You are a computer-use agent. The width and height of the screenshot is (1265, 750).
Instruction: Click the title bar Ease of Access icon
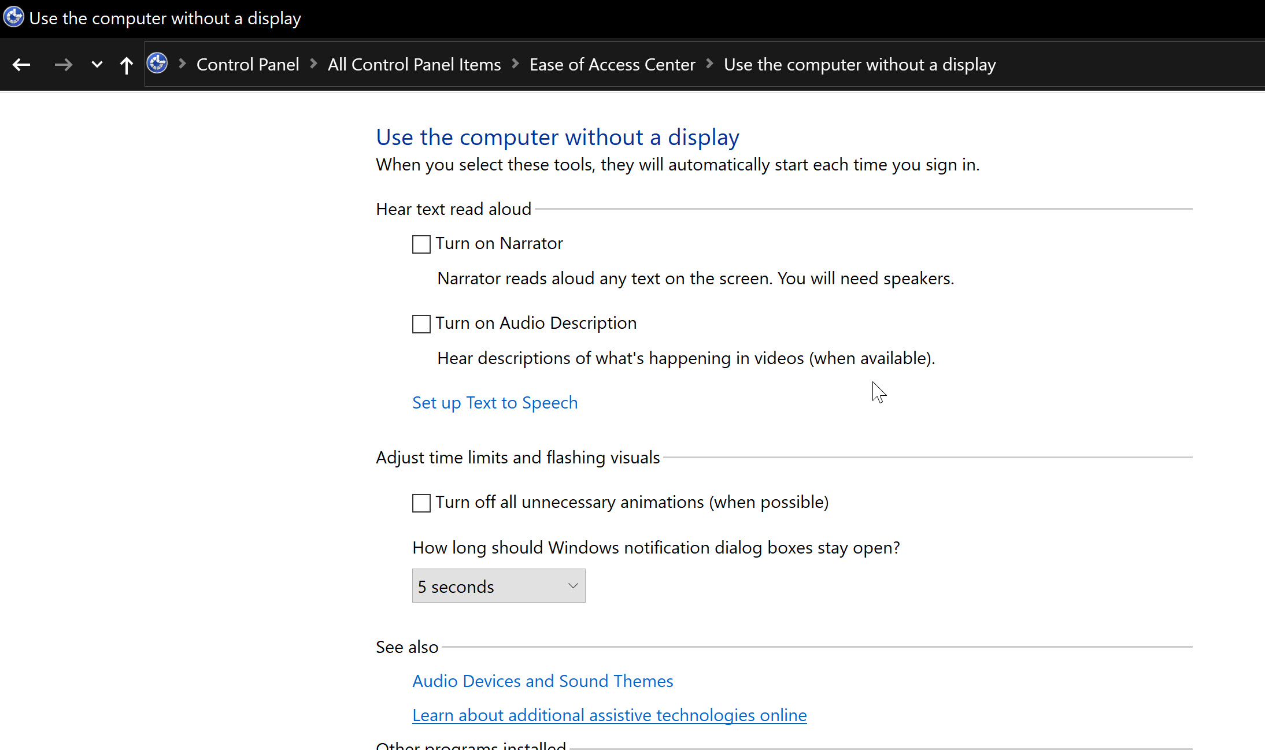click(x=13, y=17)
